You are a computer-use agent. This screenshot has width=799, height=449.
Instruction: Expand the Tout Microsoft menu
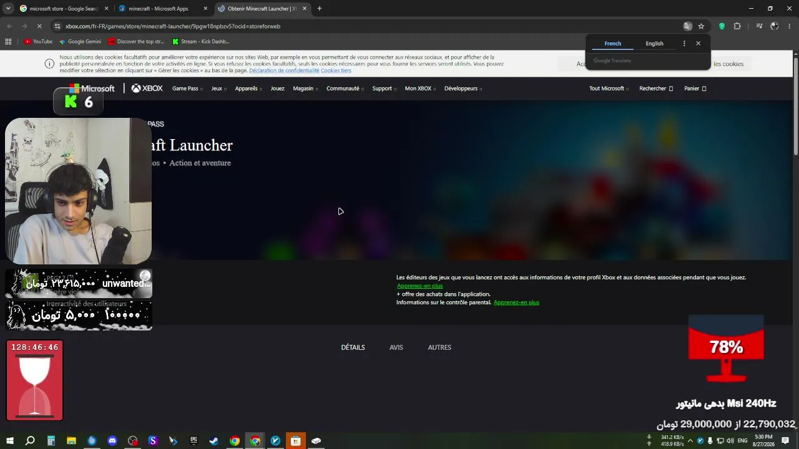609,89
